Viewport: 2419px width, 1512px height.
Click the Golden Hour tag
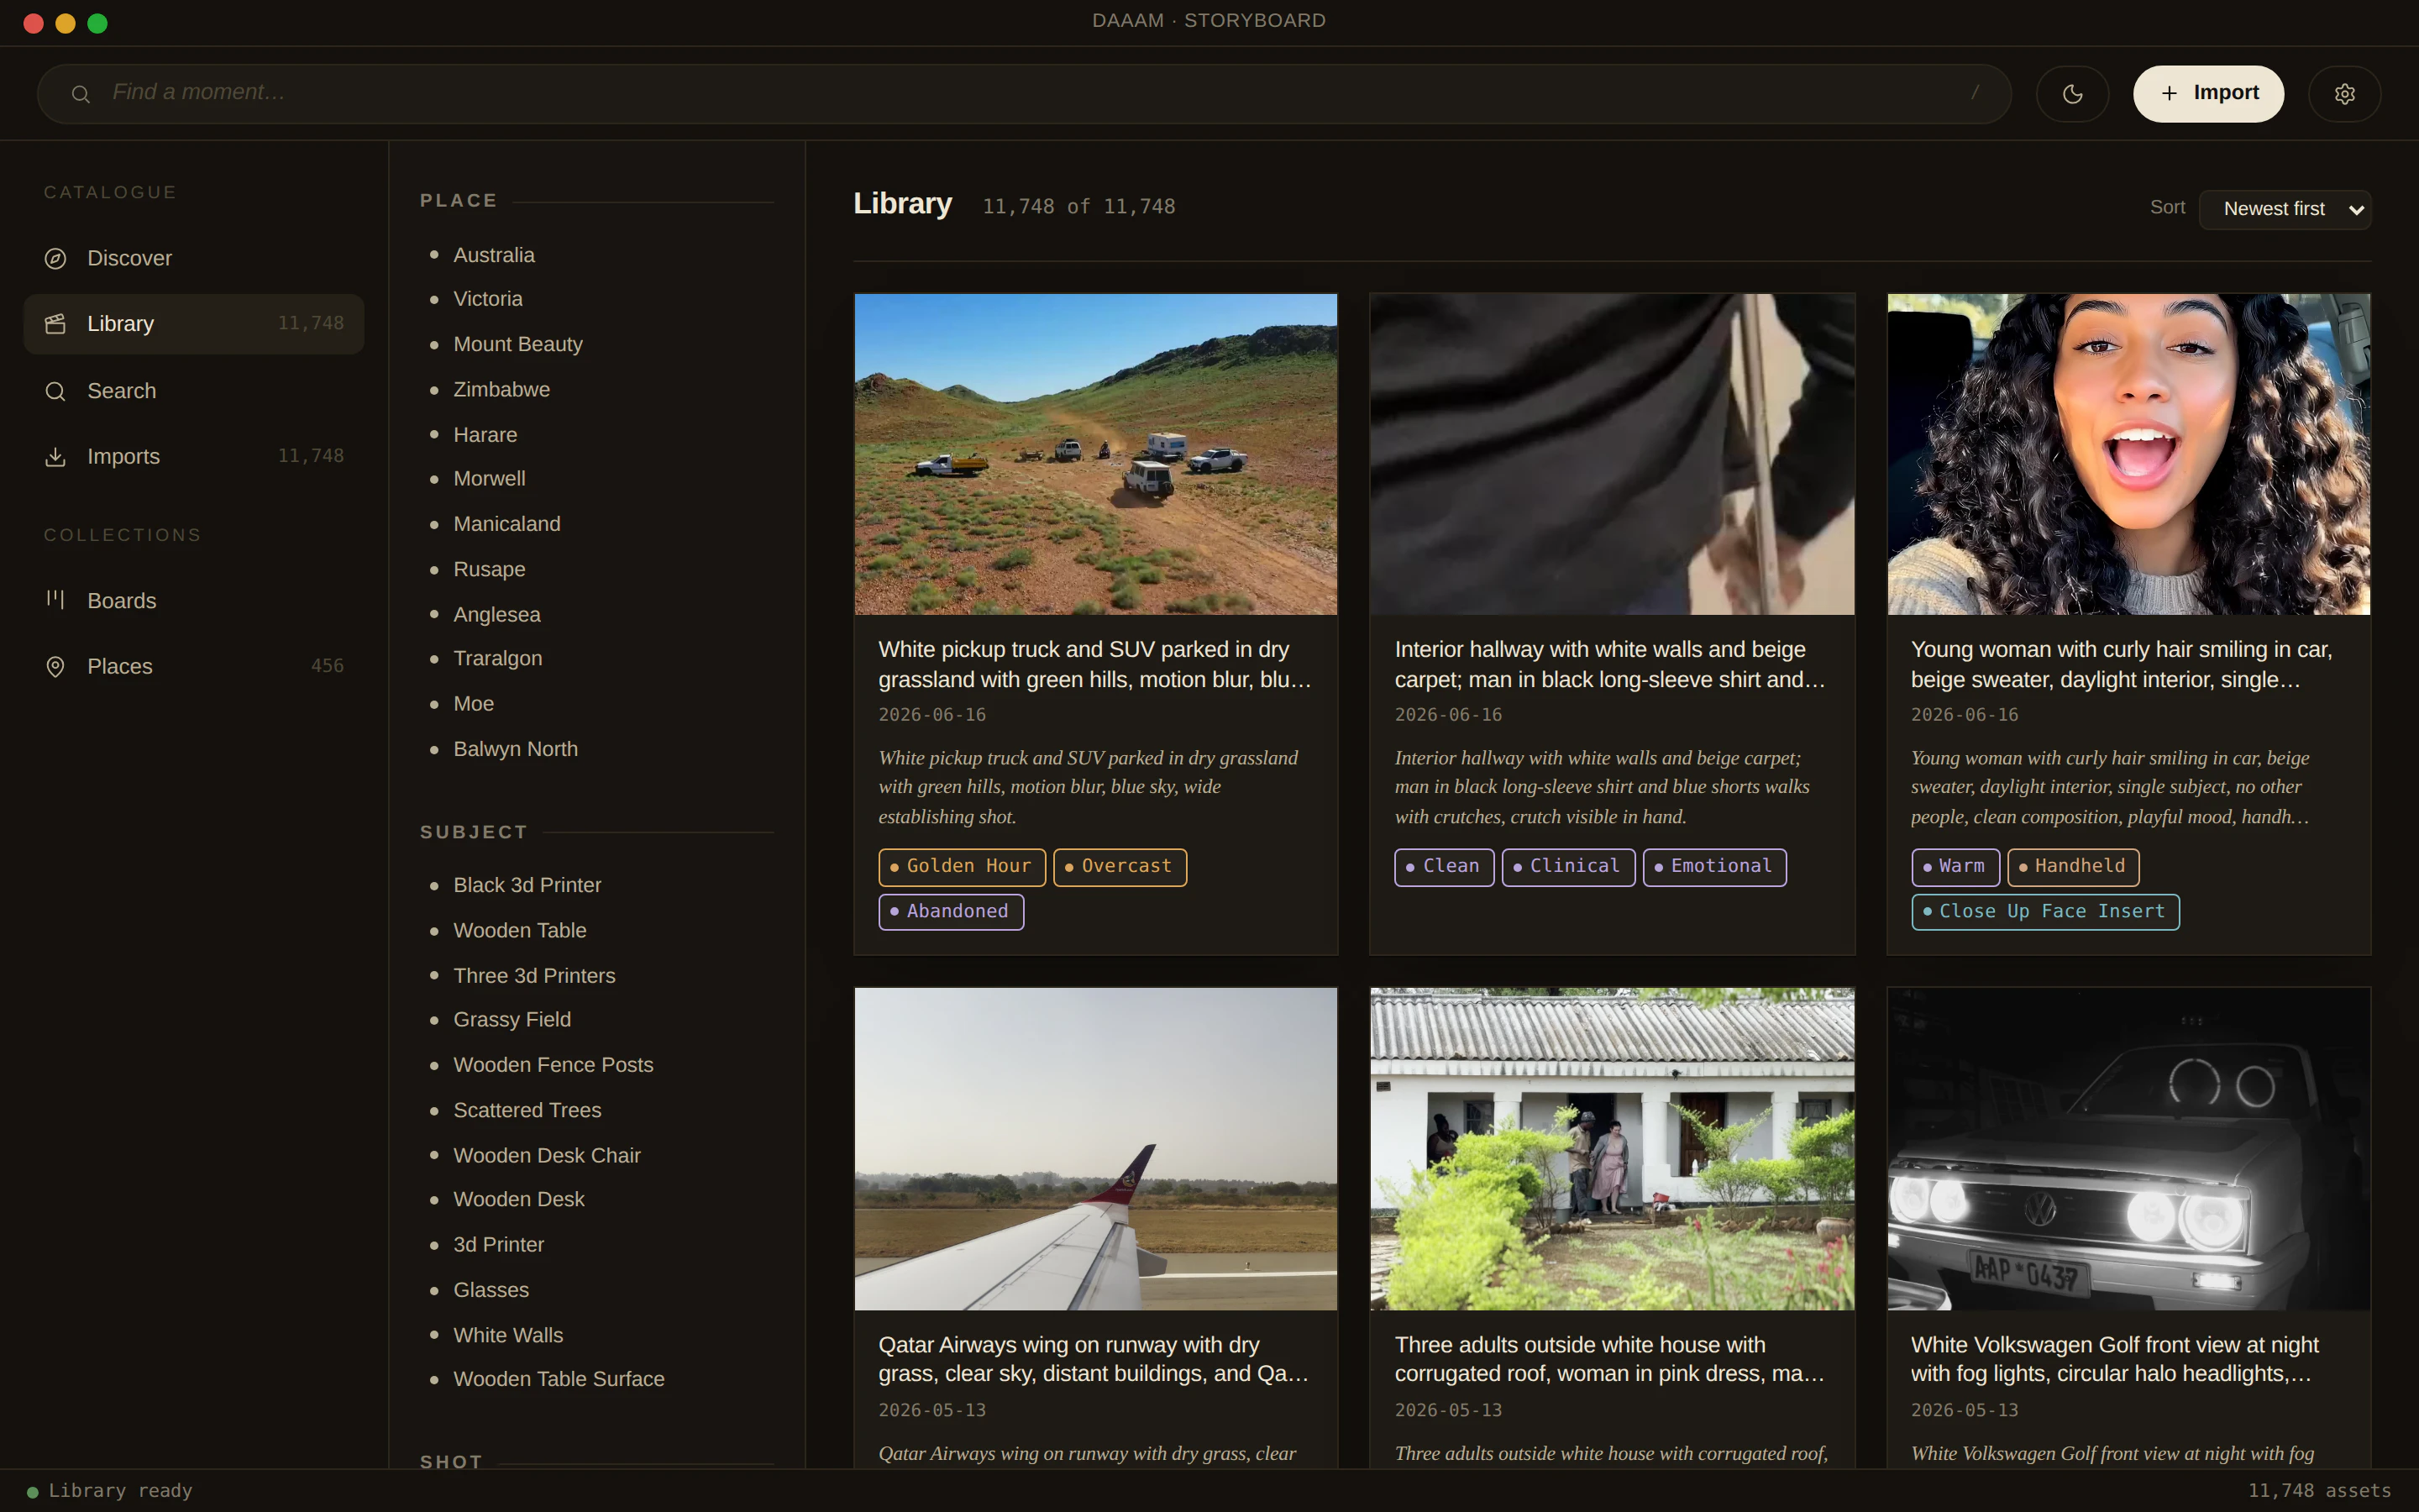962,867
